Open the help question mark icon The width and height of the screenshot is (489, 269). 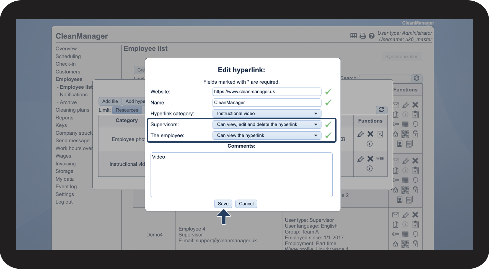click(x=372, y=36)
